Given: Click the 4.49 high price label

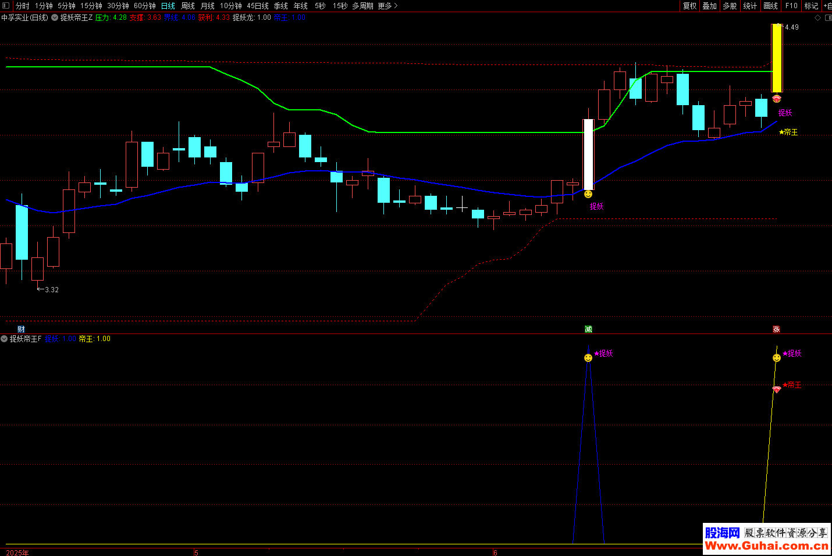Looking at the screenshot, I should 792,27.
